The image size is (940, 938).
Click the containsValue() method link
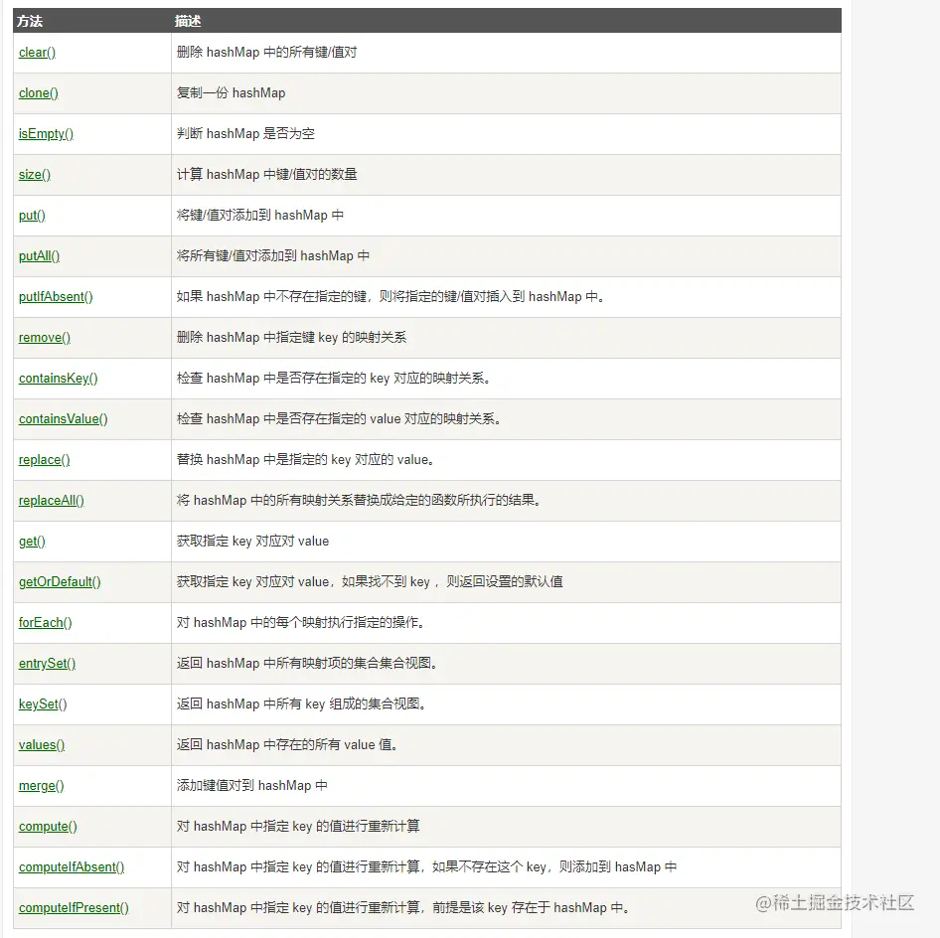pyautogui.click(x=64, y=419)
